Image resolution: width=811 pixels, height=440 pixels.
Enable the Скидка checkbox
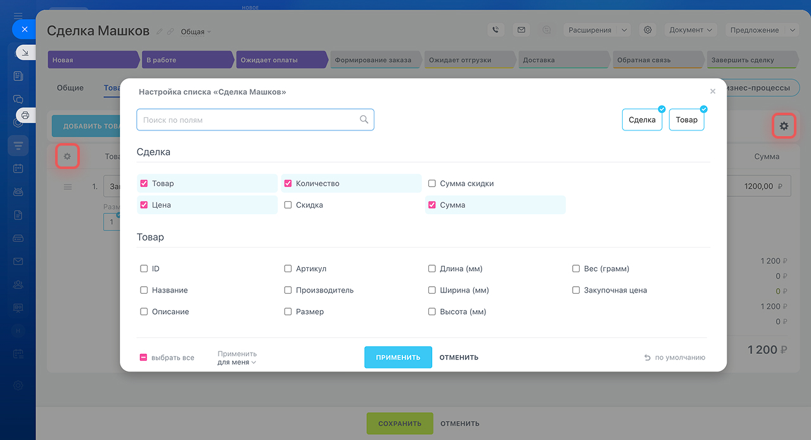[288, 205]
